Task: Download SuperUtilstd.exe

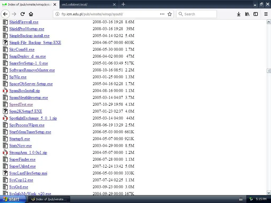Action: [22, 166]
